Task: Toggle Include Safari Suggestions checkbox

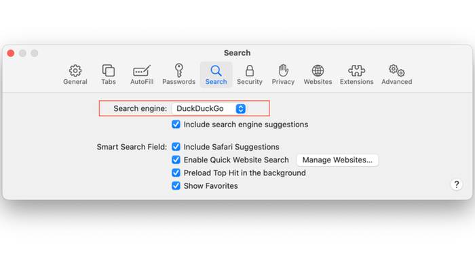Action: (x=176, y=147)
